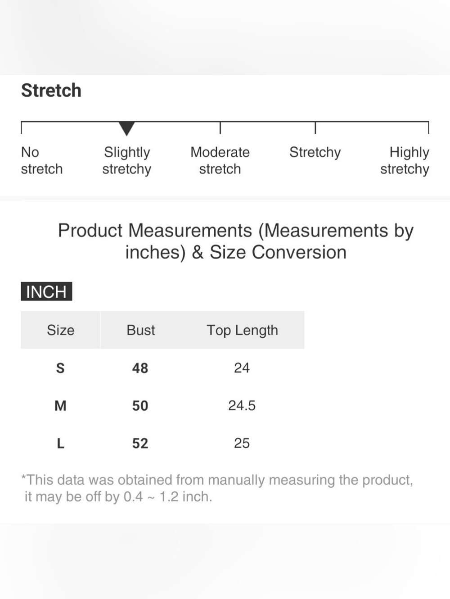
Task: Select the size M row label
Action: coord(60,406)
